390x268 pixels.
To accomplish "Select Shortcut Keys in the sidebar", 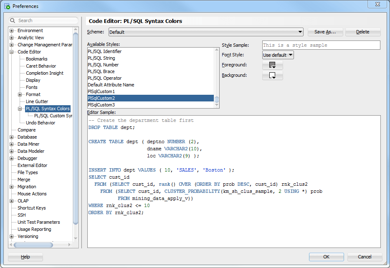I will pyautogui.click(x=31, y=208).
